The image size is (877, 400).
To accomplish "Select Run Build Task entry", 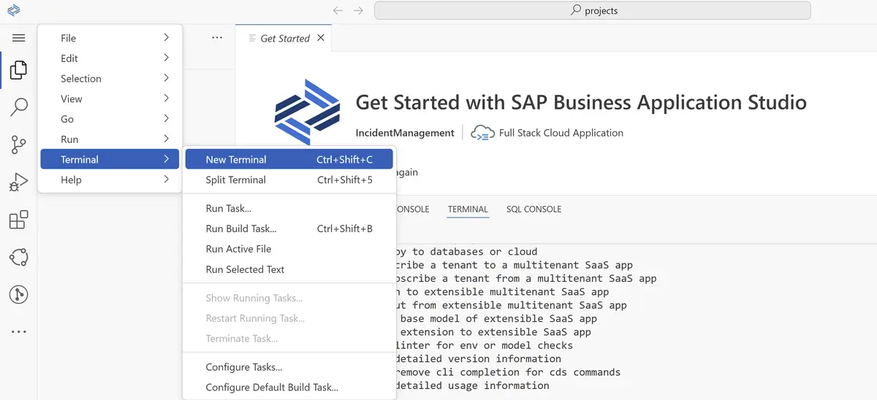I will 289,228.
